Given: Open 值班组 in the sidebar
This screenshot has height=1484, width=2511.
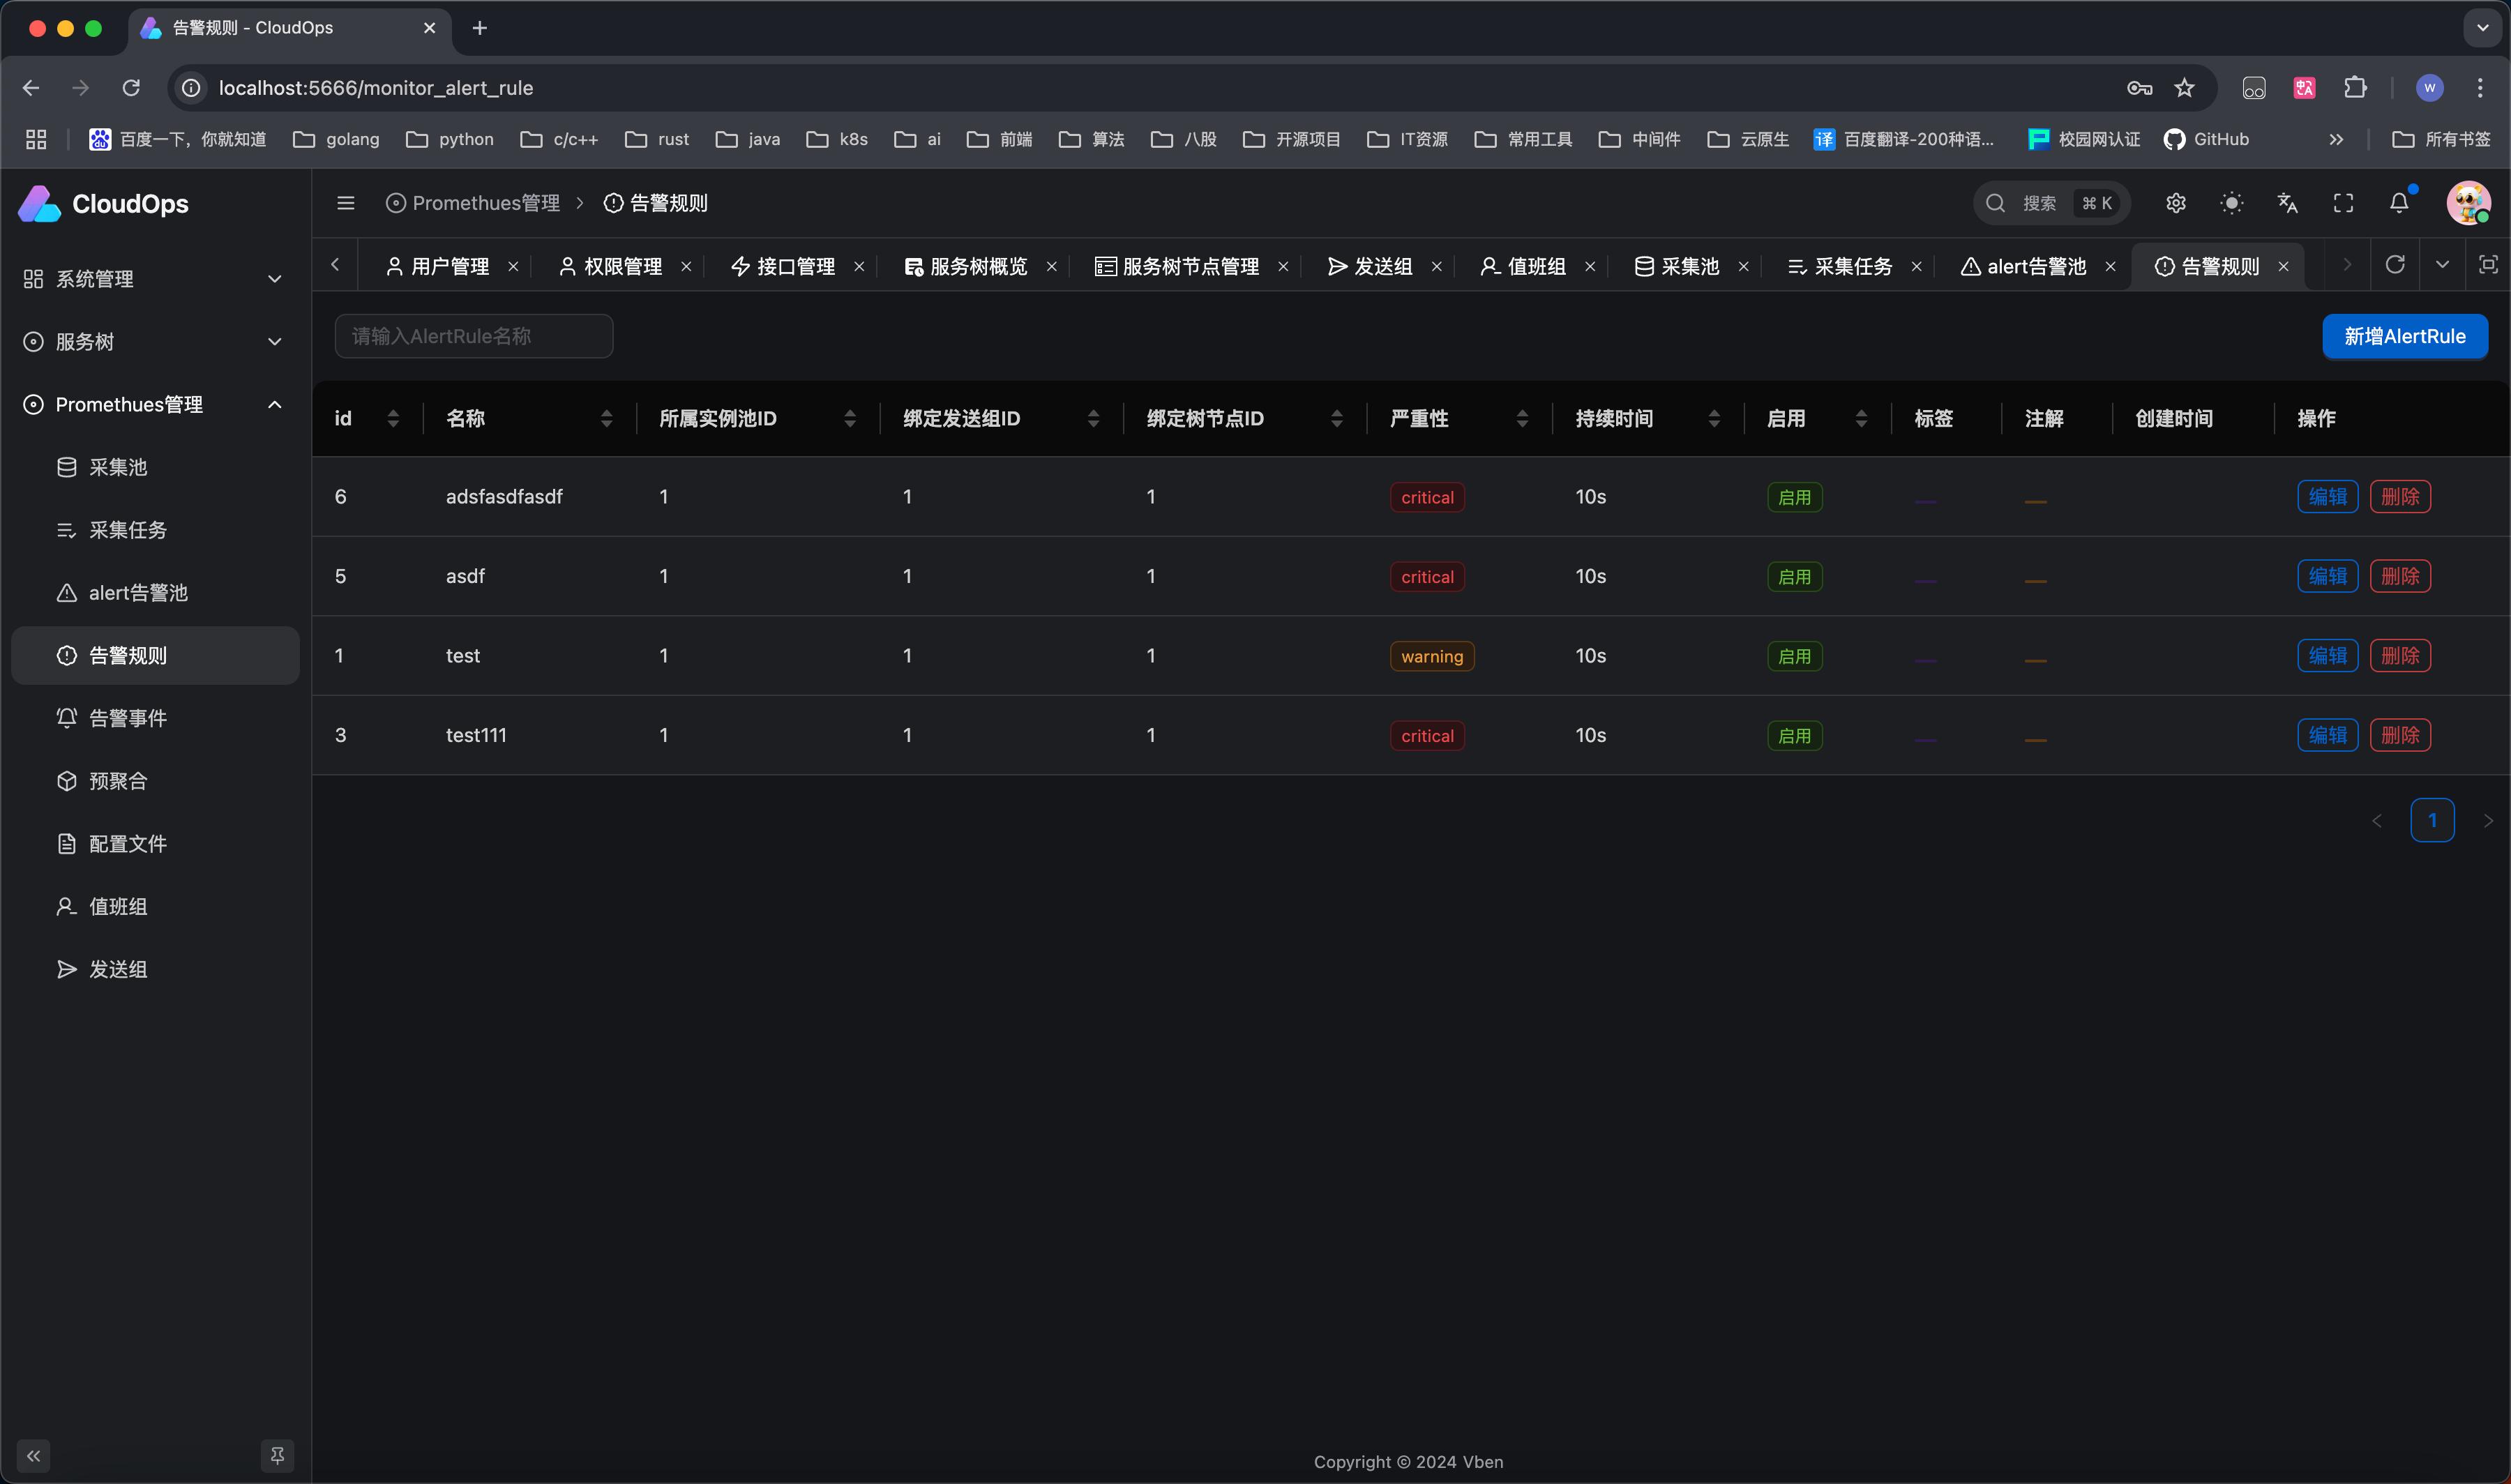Looking at the screenshot, I should [x=155, y=906].
